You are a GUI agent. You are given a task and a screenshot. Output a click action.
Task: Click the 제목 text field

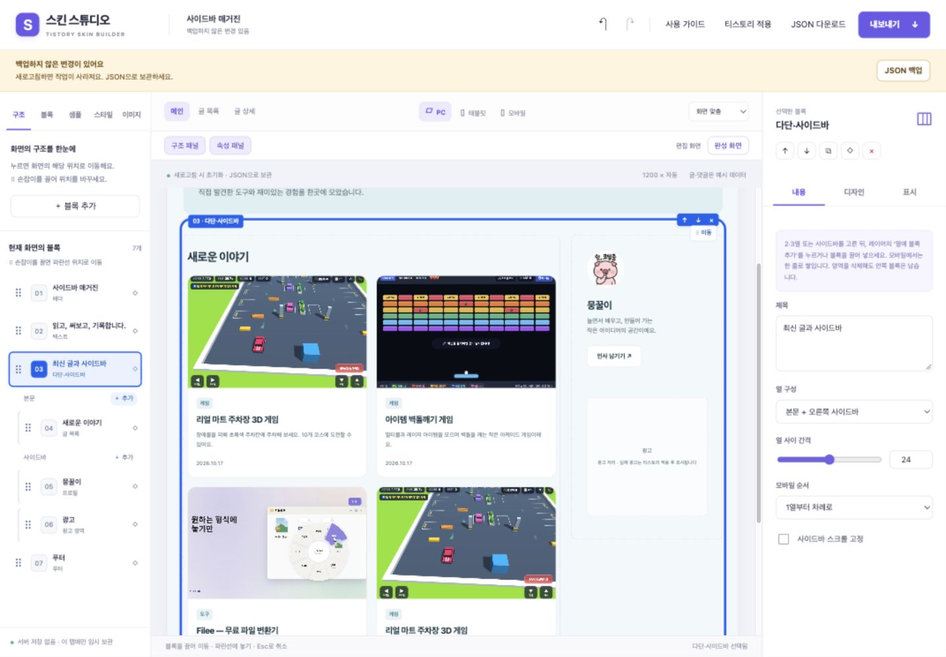click(854, 343)
